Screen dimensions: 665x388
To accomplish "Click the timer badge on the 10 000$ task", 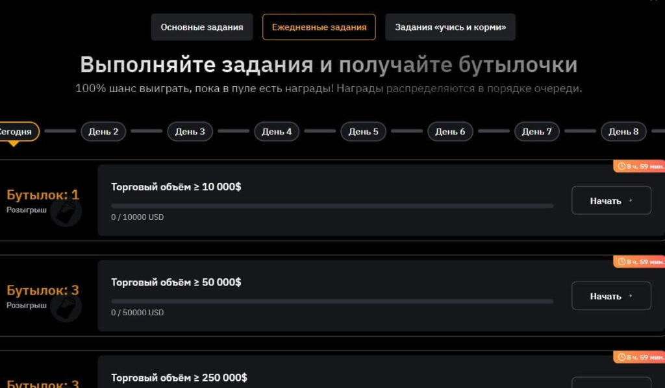I will coord(640,167).
